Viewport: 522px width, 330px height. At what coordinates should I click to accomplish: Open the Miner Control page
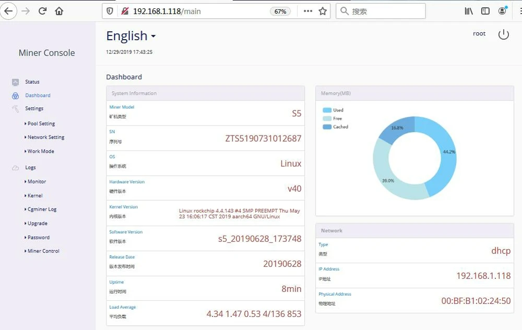pyautogui.click(x=42, y=251)
